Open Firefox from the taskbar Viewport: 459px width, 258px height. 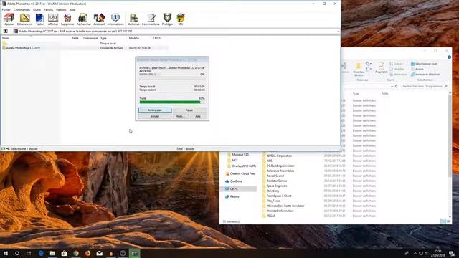coord(87,253)
